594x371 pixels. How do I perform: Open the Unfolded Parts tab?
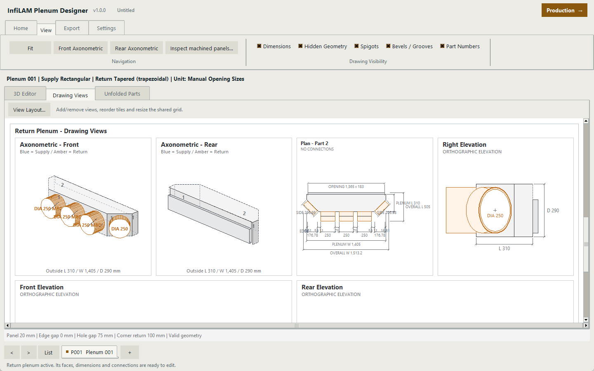(x=122, y=94)
